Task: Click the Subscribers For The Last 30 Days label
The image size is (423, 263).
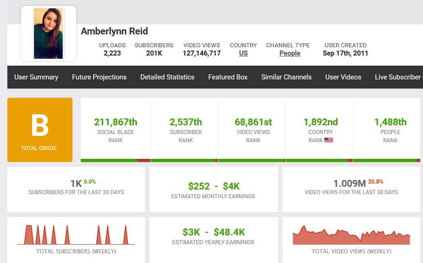Action: [x=76, y=192]
